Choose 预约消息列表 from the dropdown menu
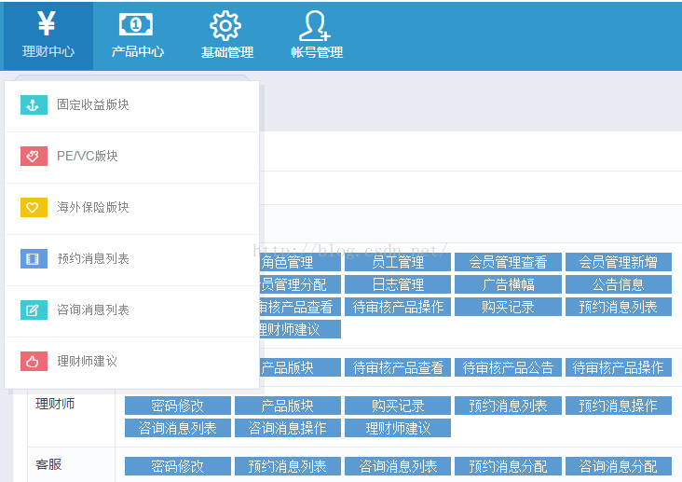This screenshot has width=682, height=482. tap(131, 259)
